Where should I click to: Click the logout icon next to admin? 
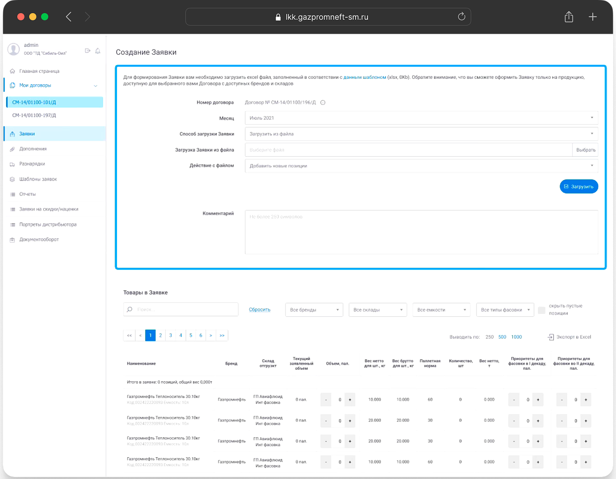coord(87,51)
